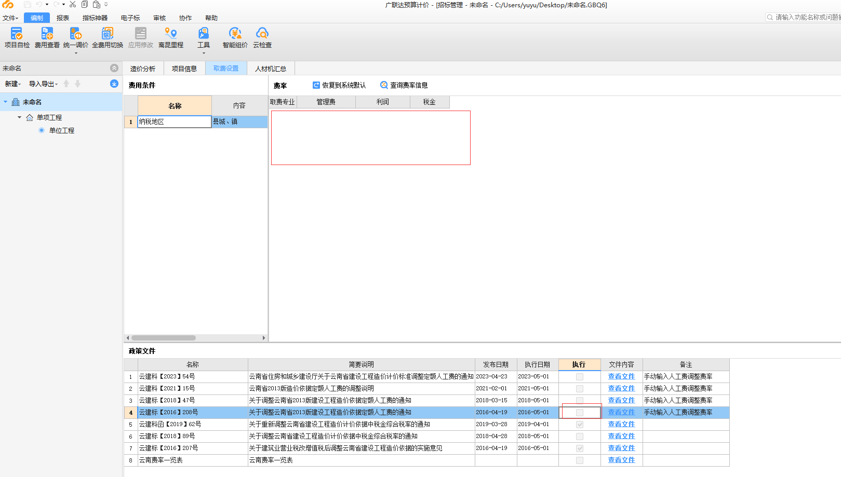Toggle 执行 checkbox for 云建标【2018】89号
841x477 pixels.
580,437
